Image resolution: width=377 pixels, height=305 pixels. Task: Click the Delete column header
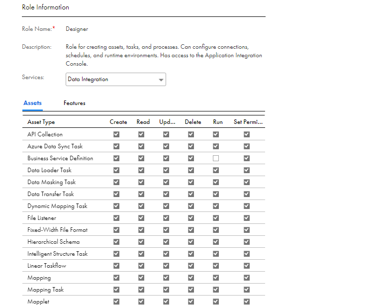193,122
